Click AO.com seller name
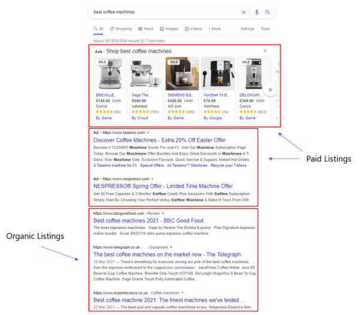This screenshot has height=315, width=360. [174, 106]
